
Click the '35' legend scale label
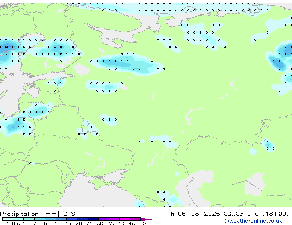[111, 223]
